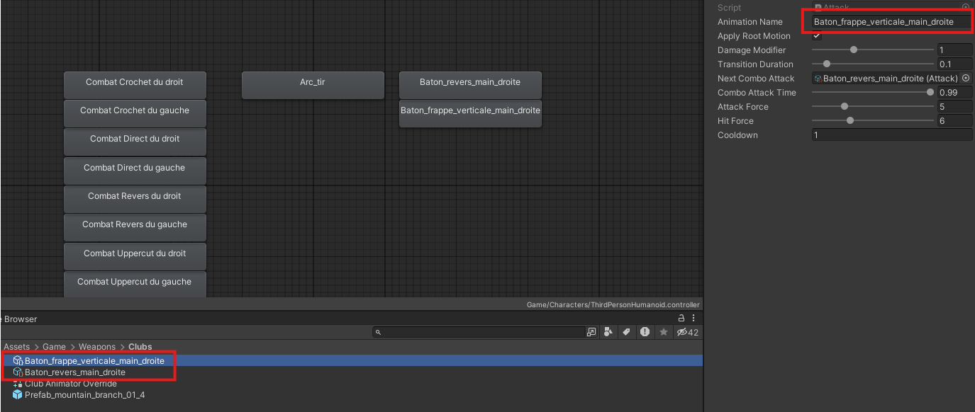Click the Club Animator Override asset icon
This screenshot has width=975, height=412.
18,384
